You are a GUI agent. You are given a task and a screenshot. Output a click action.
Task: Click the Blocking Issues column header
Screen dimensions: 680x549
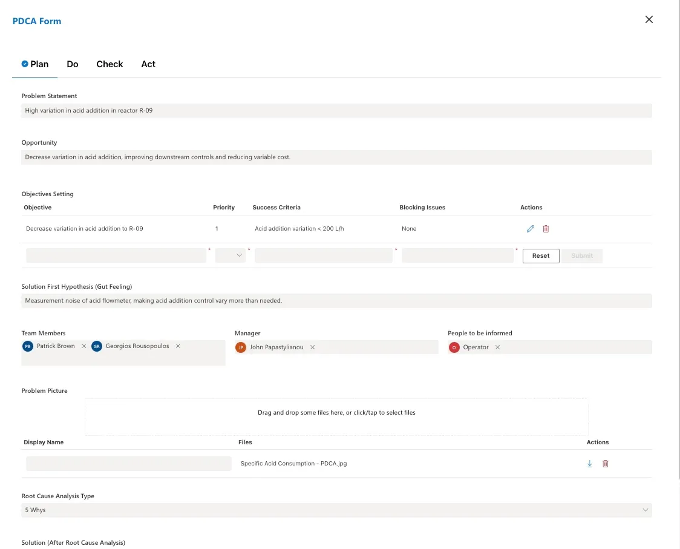pyautogui.click(x=422, y=208)
